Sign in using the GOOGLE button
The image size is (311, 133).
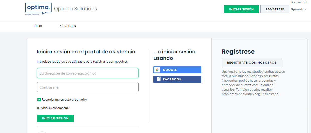tap(177, 70)
